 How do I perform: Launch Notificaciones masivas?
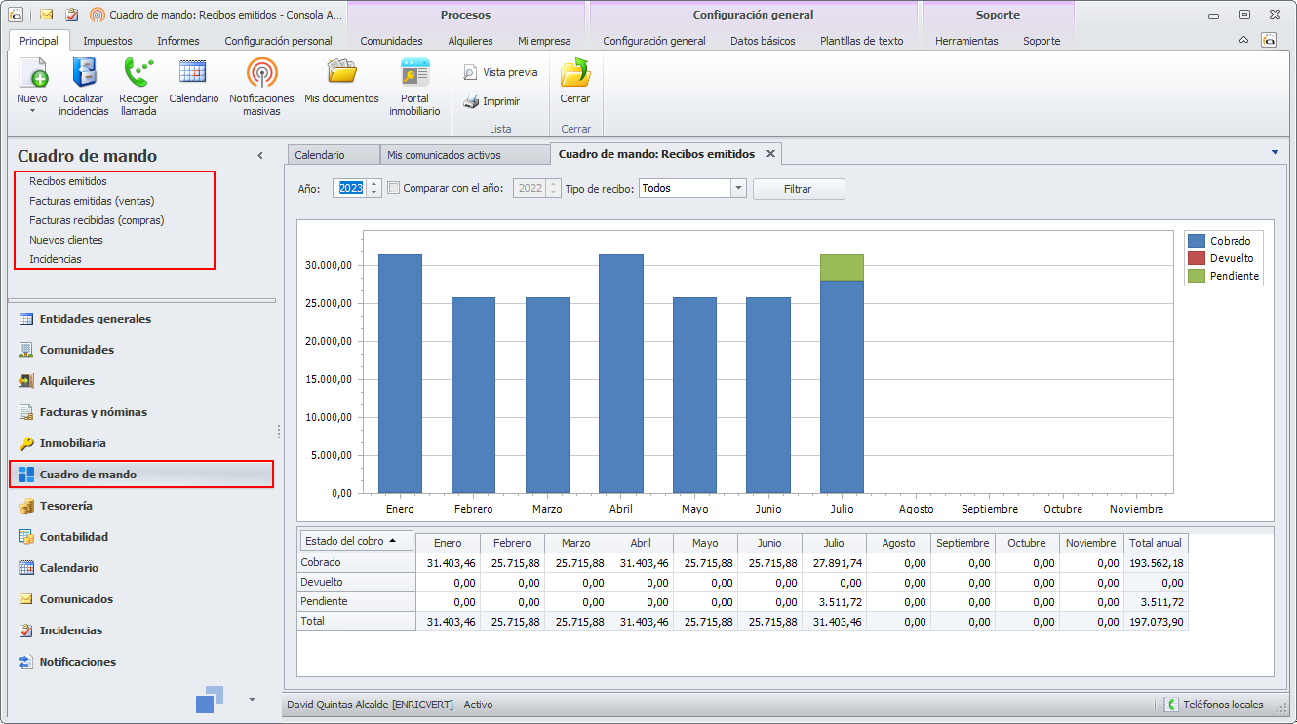261,73
